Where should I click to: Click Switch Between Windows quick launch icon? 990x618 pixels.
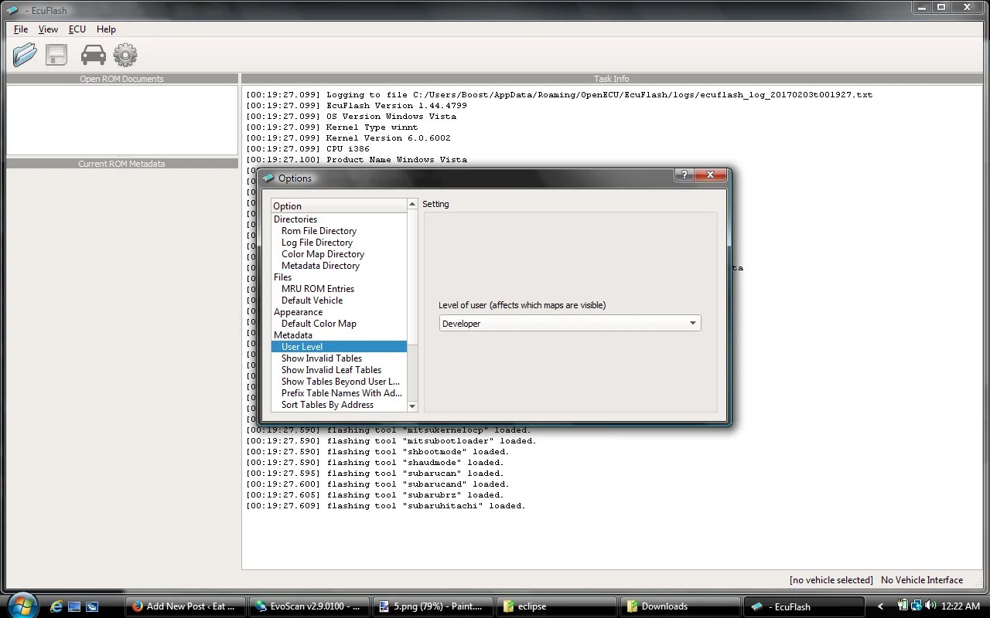pos(92,606)
